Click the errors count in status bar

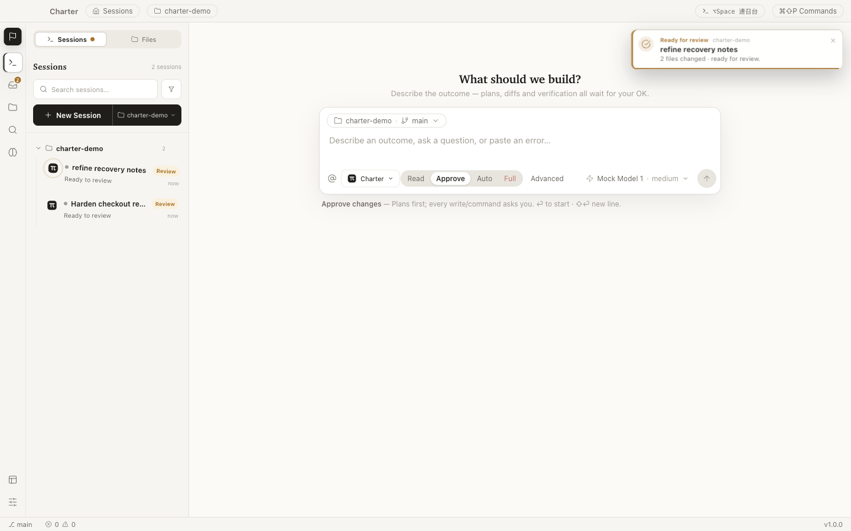coord(52,525)
